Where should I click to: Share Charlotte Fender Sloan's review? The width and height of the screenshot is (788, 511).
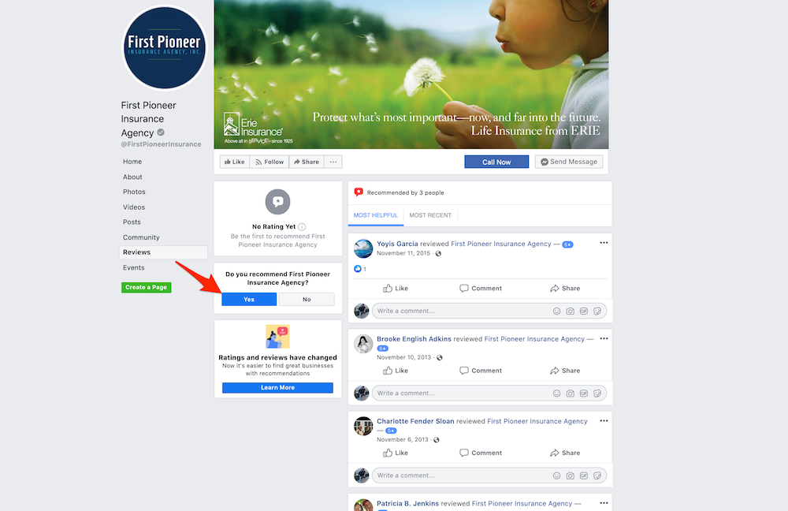click(x=565, y=453)
